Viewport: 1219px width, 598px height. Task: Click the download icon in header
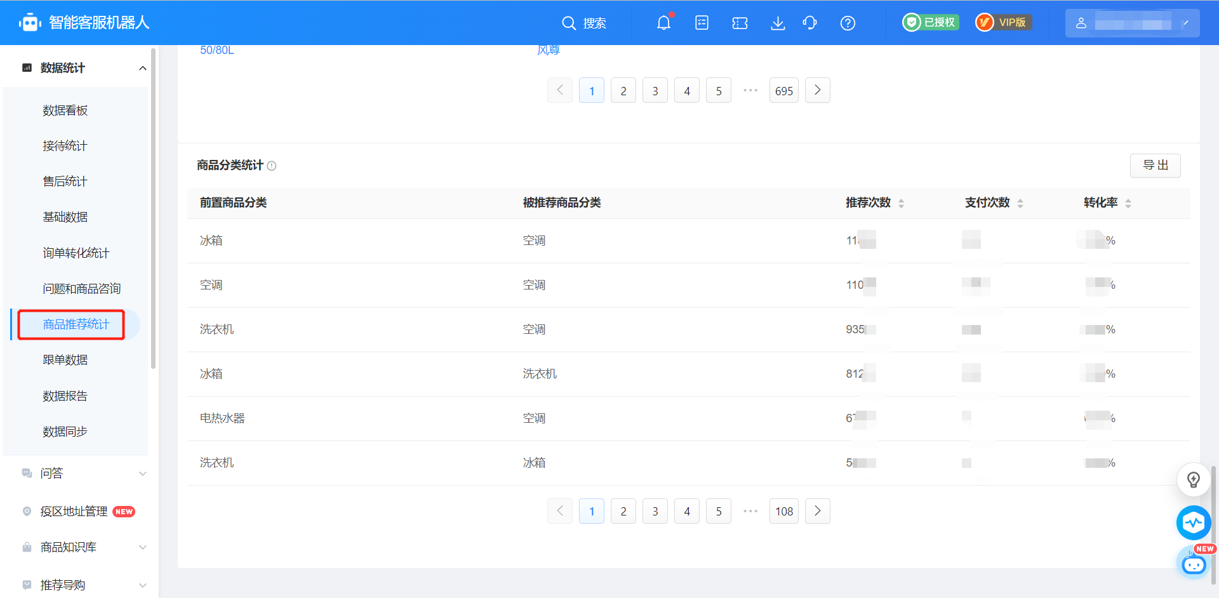coord(778,23)
